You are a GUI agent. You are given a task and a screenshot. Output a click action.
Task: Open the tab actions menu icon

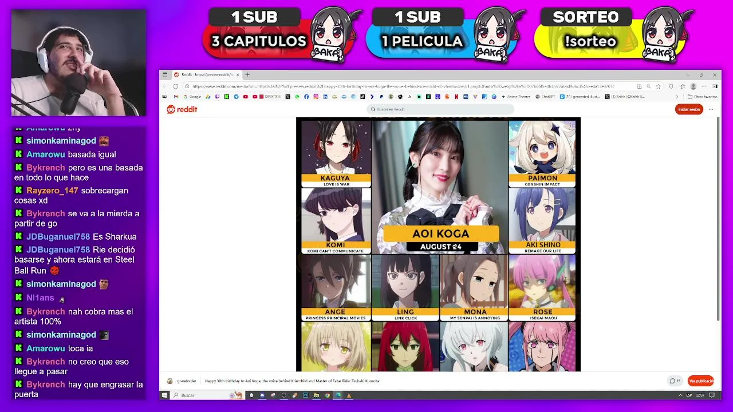click(x=165, y=74)
